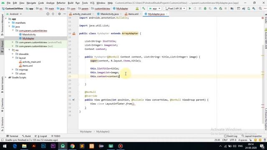Run the app with green play button
This screenshot has height=150, width=267.
(x=190, y=8)
